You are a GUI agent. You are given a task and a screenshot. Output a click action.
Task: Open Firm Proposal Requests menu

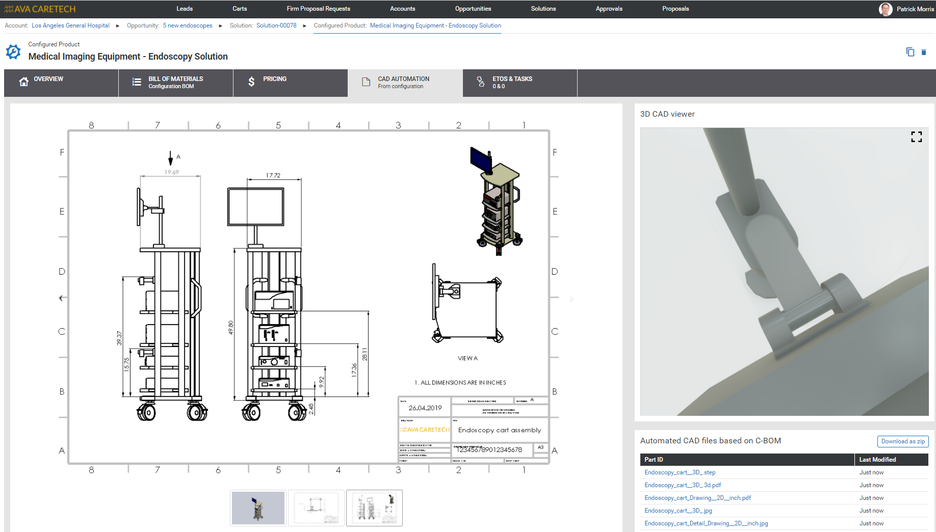(x=318, y=9)
